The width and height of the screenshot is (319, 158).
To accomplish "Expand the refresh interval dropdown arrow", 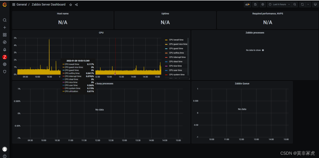I will point(308,4).
